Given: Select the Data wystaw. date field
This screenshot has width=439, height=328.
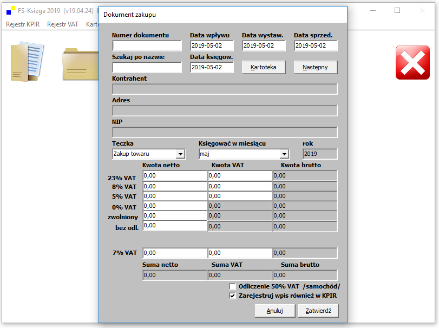Looking at the screenshot, I should (x=264, y=45).
